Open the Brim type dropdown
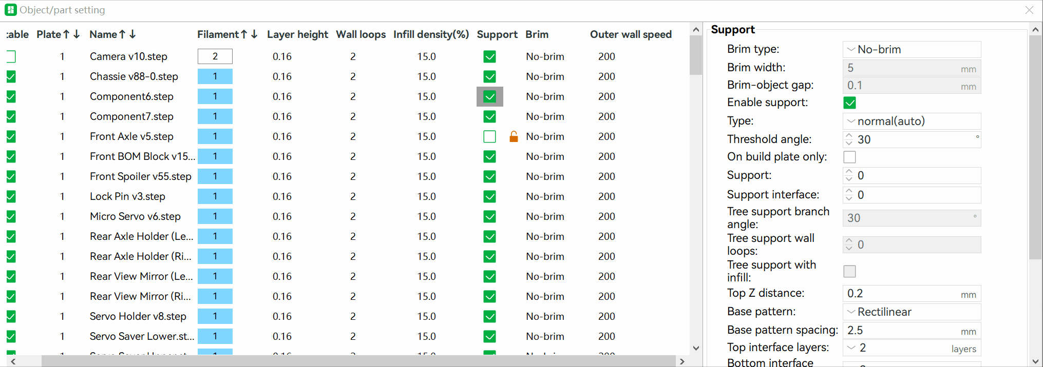This screenshot has height=367, width=1043. (x=912, y=49)
